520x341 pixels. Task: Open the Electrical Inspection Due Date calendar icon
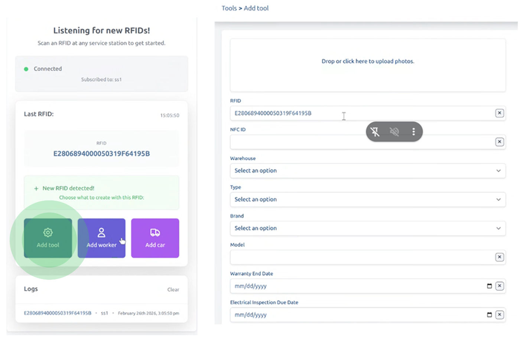pyautogui.click(x=489, y=315)
